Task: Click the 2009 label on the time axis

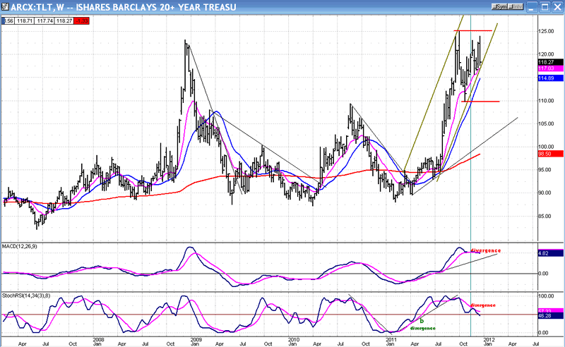Action: [192, 339]
